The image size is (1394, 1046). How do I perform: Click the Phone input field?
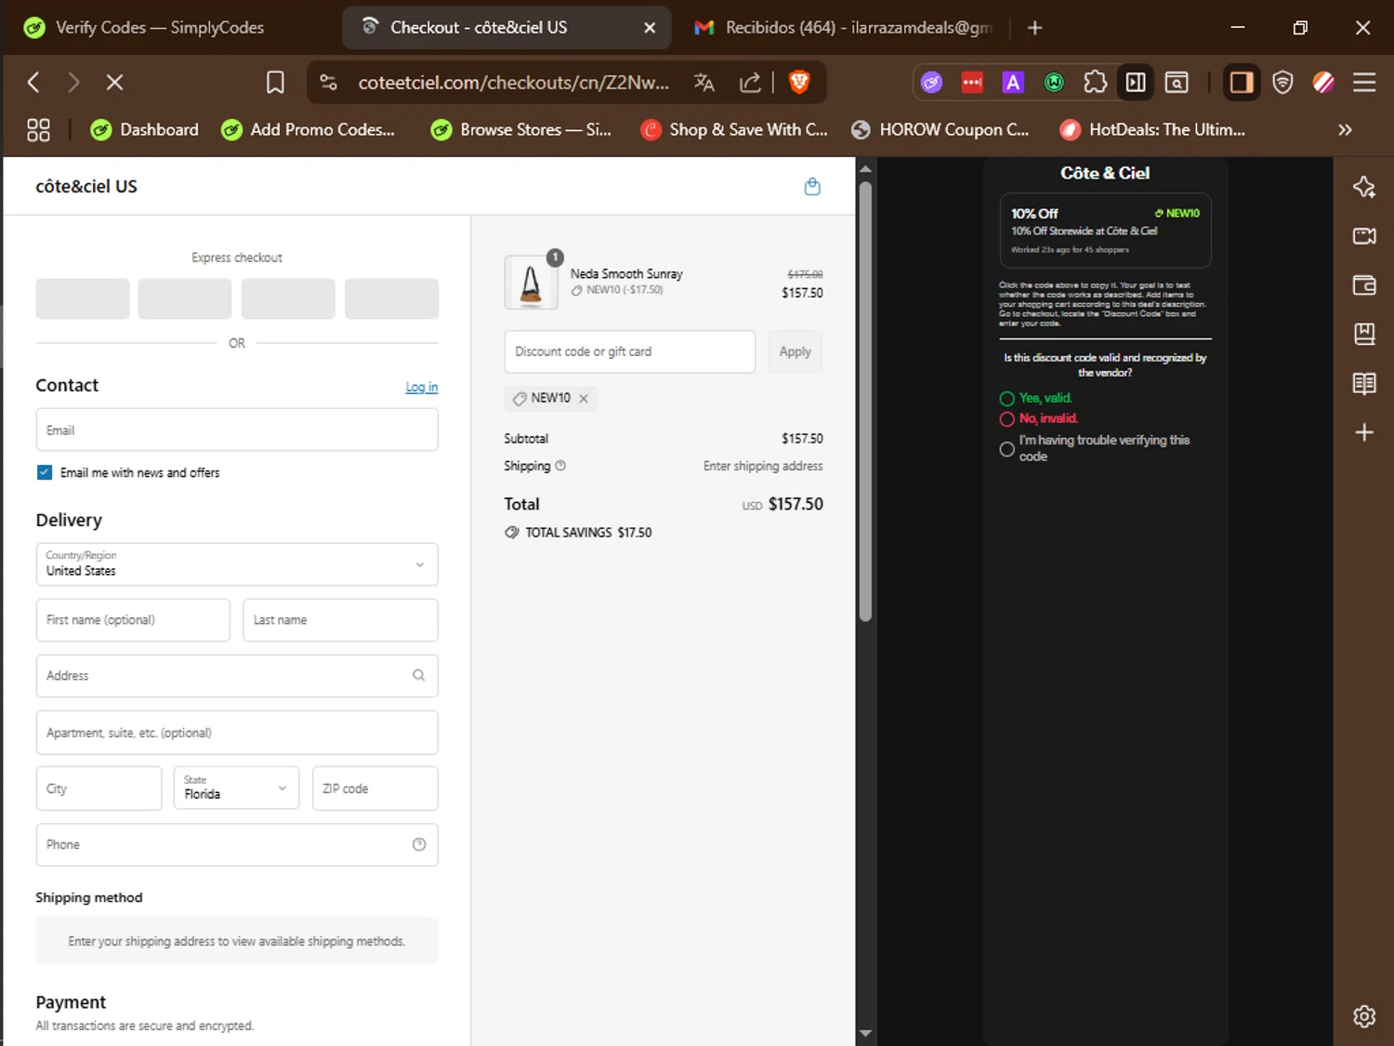tap(237, 844)
